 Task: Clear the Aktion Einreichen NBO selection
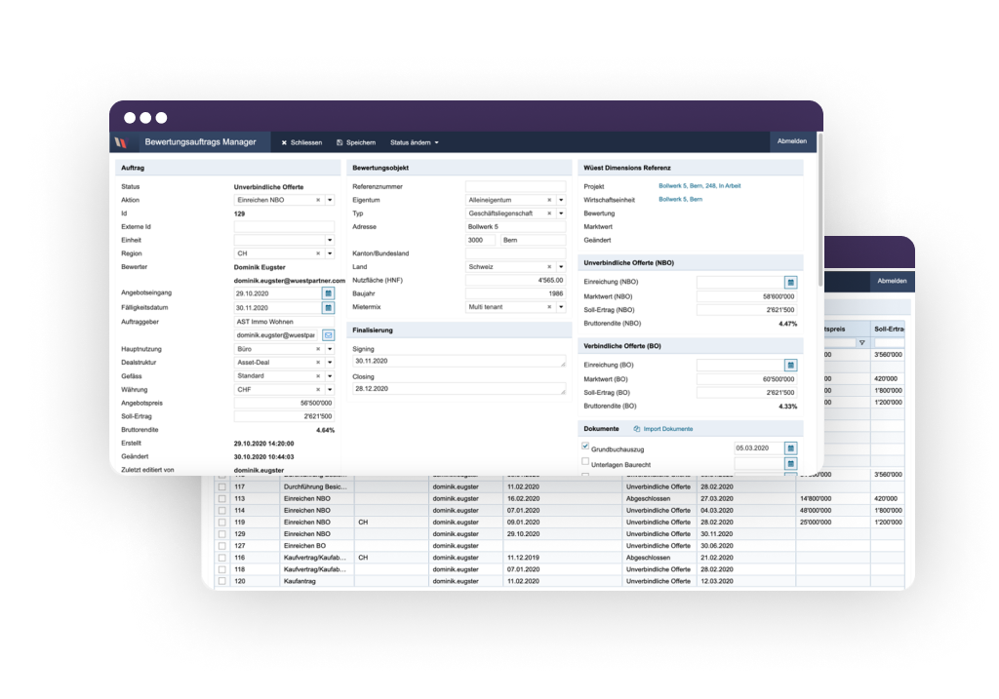click(x=318, y=200)
